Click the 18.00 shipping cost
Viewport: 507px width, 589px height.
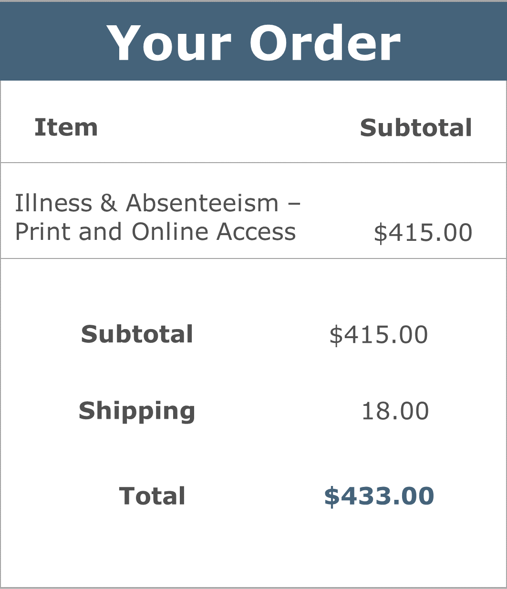tap(395, 411)
